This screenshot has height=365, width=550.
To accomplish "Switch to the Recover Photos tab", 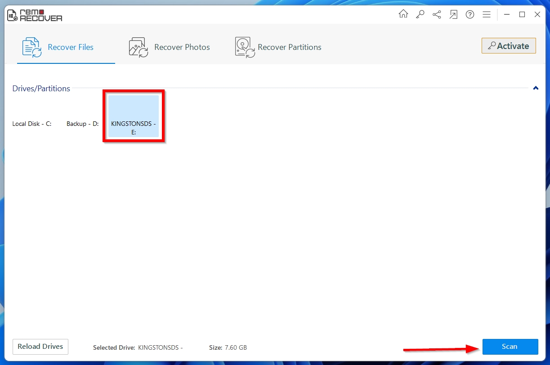I will [169, 47].
